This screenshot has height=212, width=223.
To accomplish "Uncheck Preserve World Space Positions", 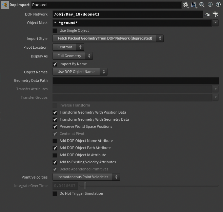I will point(55,127).
